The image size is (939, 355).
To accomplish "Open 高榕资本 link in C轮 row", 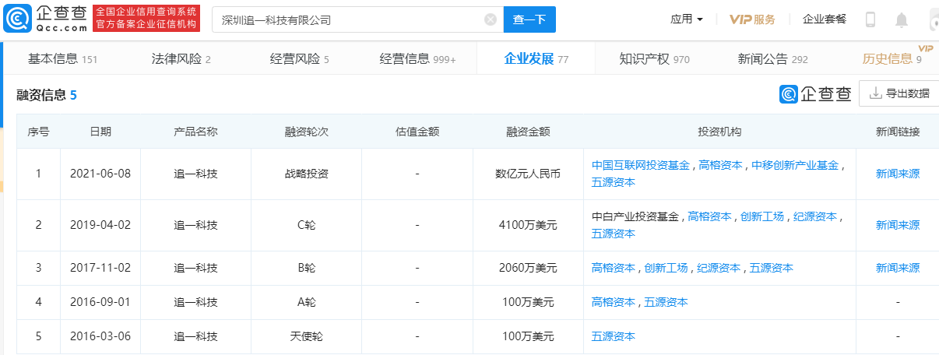I will (710, 216).
